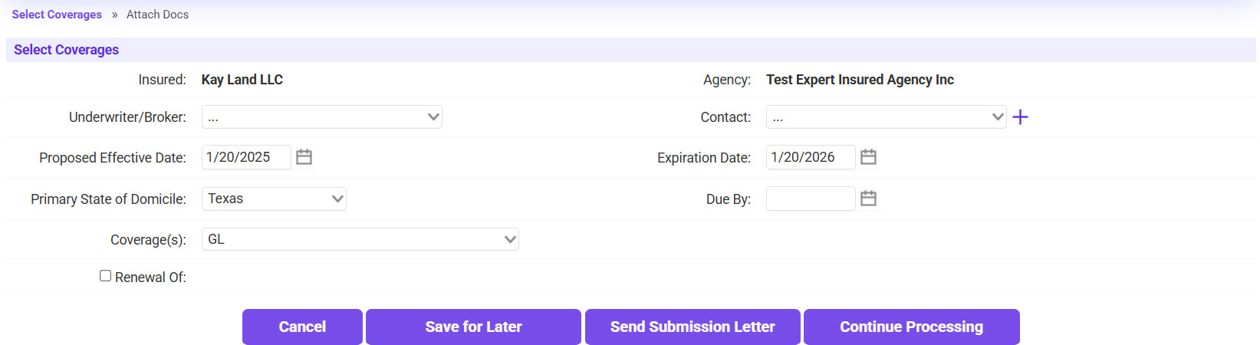Viewport: 1260px width, 345px height.
Task: Switch to the Attach Docs step
Action: coord(157,15)
